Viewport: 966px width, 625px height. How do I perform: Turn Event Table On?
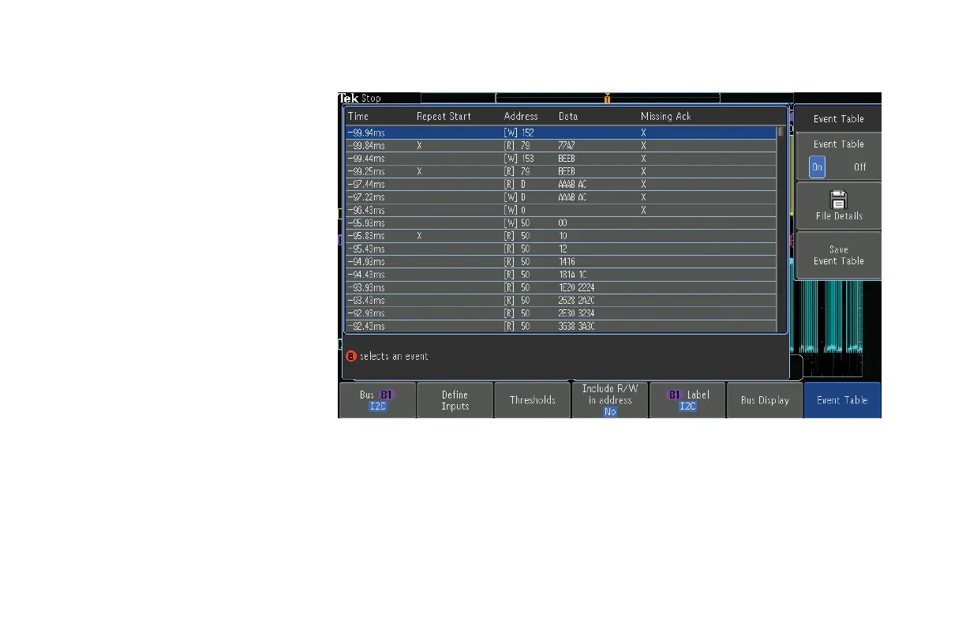[818, 167]
